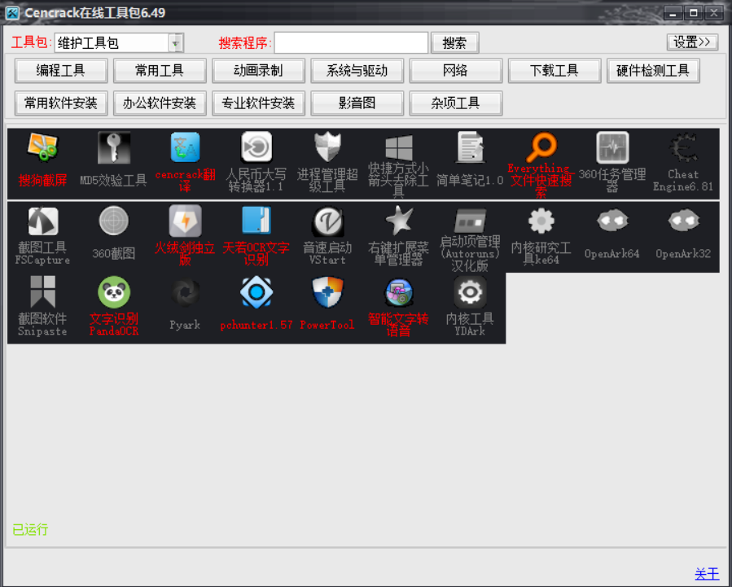This screenshot has width=732, height=587.
Task: Launch 右键扩展菜单管理器 star icon
Action: click(398, 221)
